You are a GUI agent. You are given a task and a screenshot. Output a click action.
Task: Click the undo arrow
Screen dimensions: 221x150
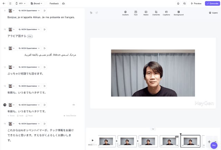91,13
